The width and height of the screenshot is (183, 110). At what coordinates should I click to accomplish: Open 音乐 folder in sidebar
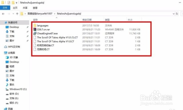[12, 85]
